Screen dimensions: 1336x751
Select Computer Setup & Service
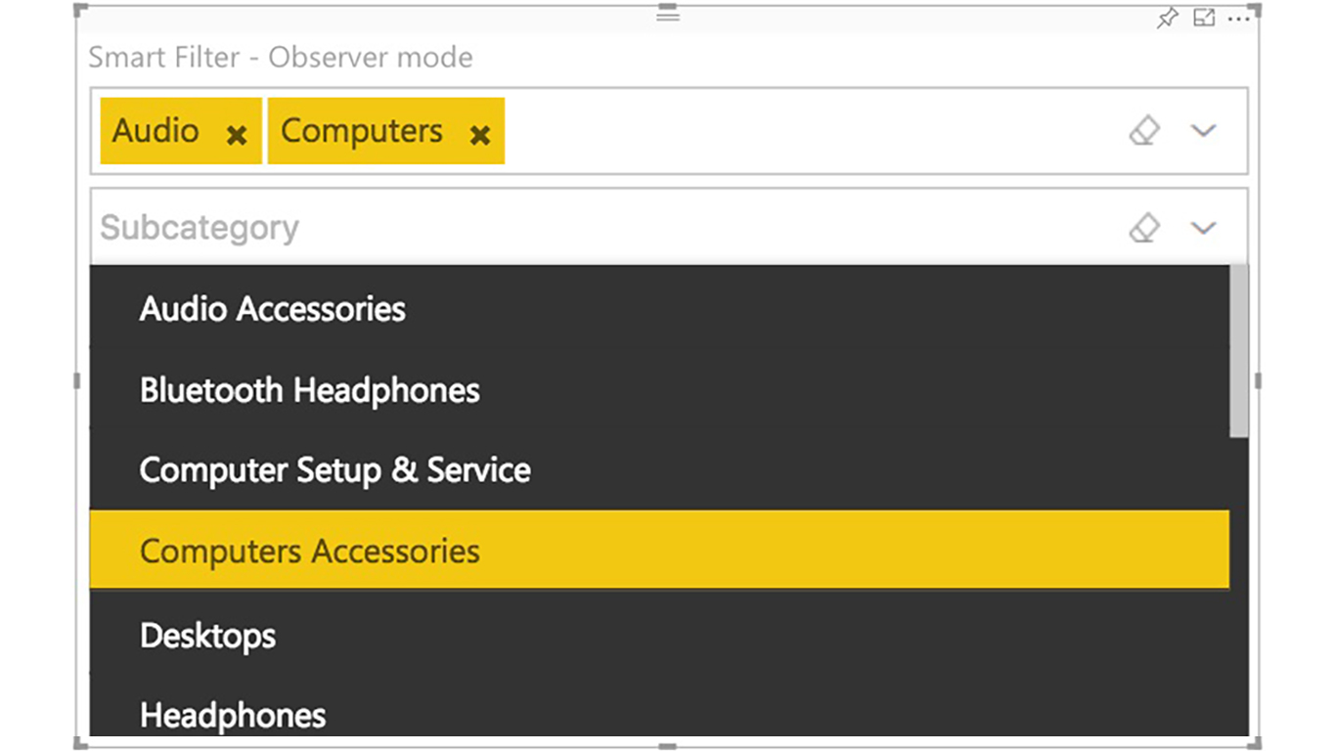click(334, 470)
